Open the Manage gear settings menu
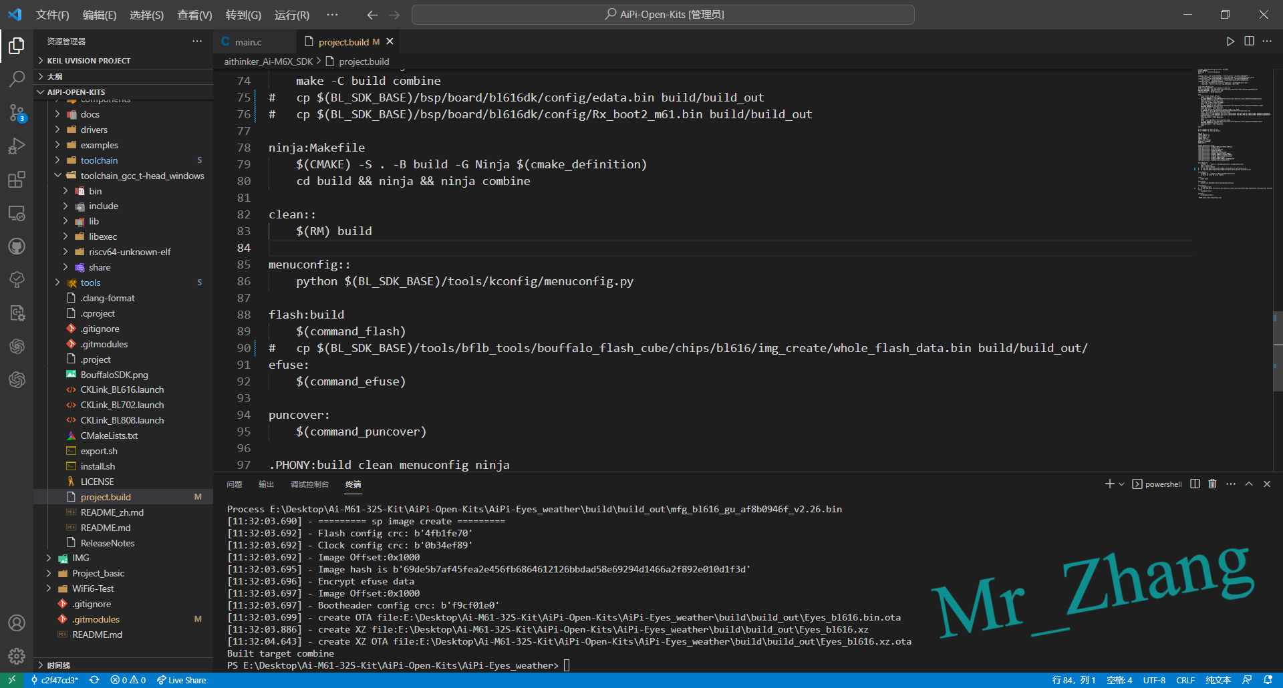The height and width of the screenshot is (688, 1283). 17,657
